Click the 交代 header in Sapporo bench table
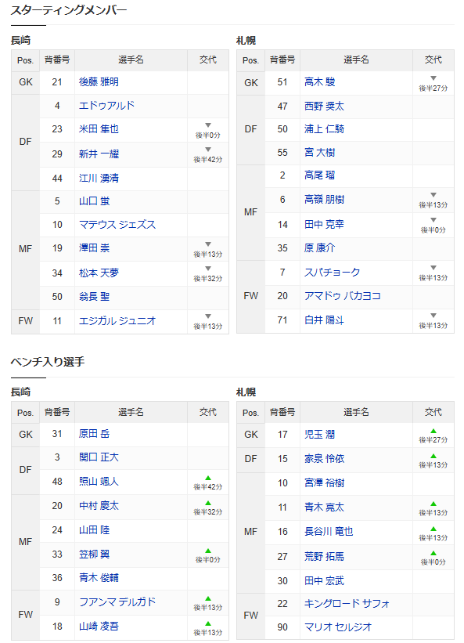The width and height of the screenshot is (464, 643). (x=433, y=412)
